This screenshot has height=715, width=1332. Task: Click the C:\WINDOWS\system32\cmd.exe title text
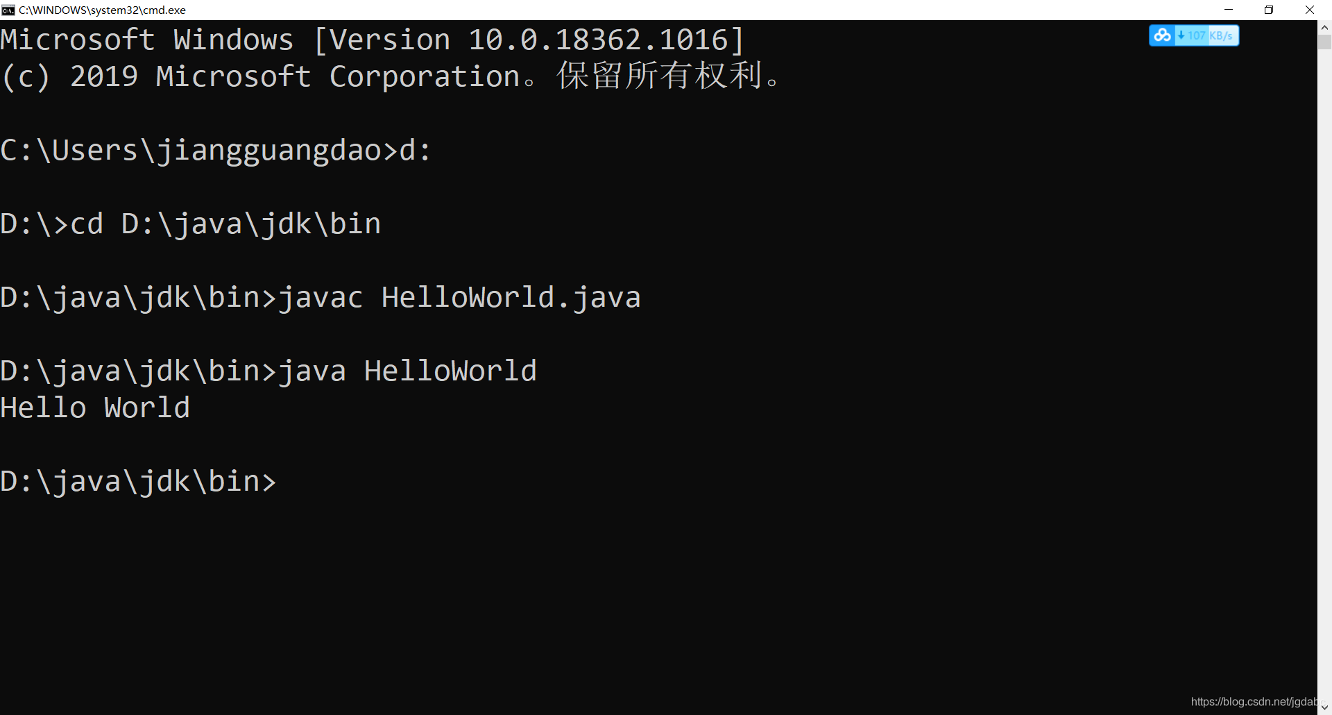click(102, 10)
